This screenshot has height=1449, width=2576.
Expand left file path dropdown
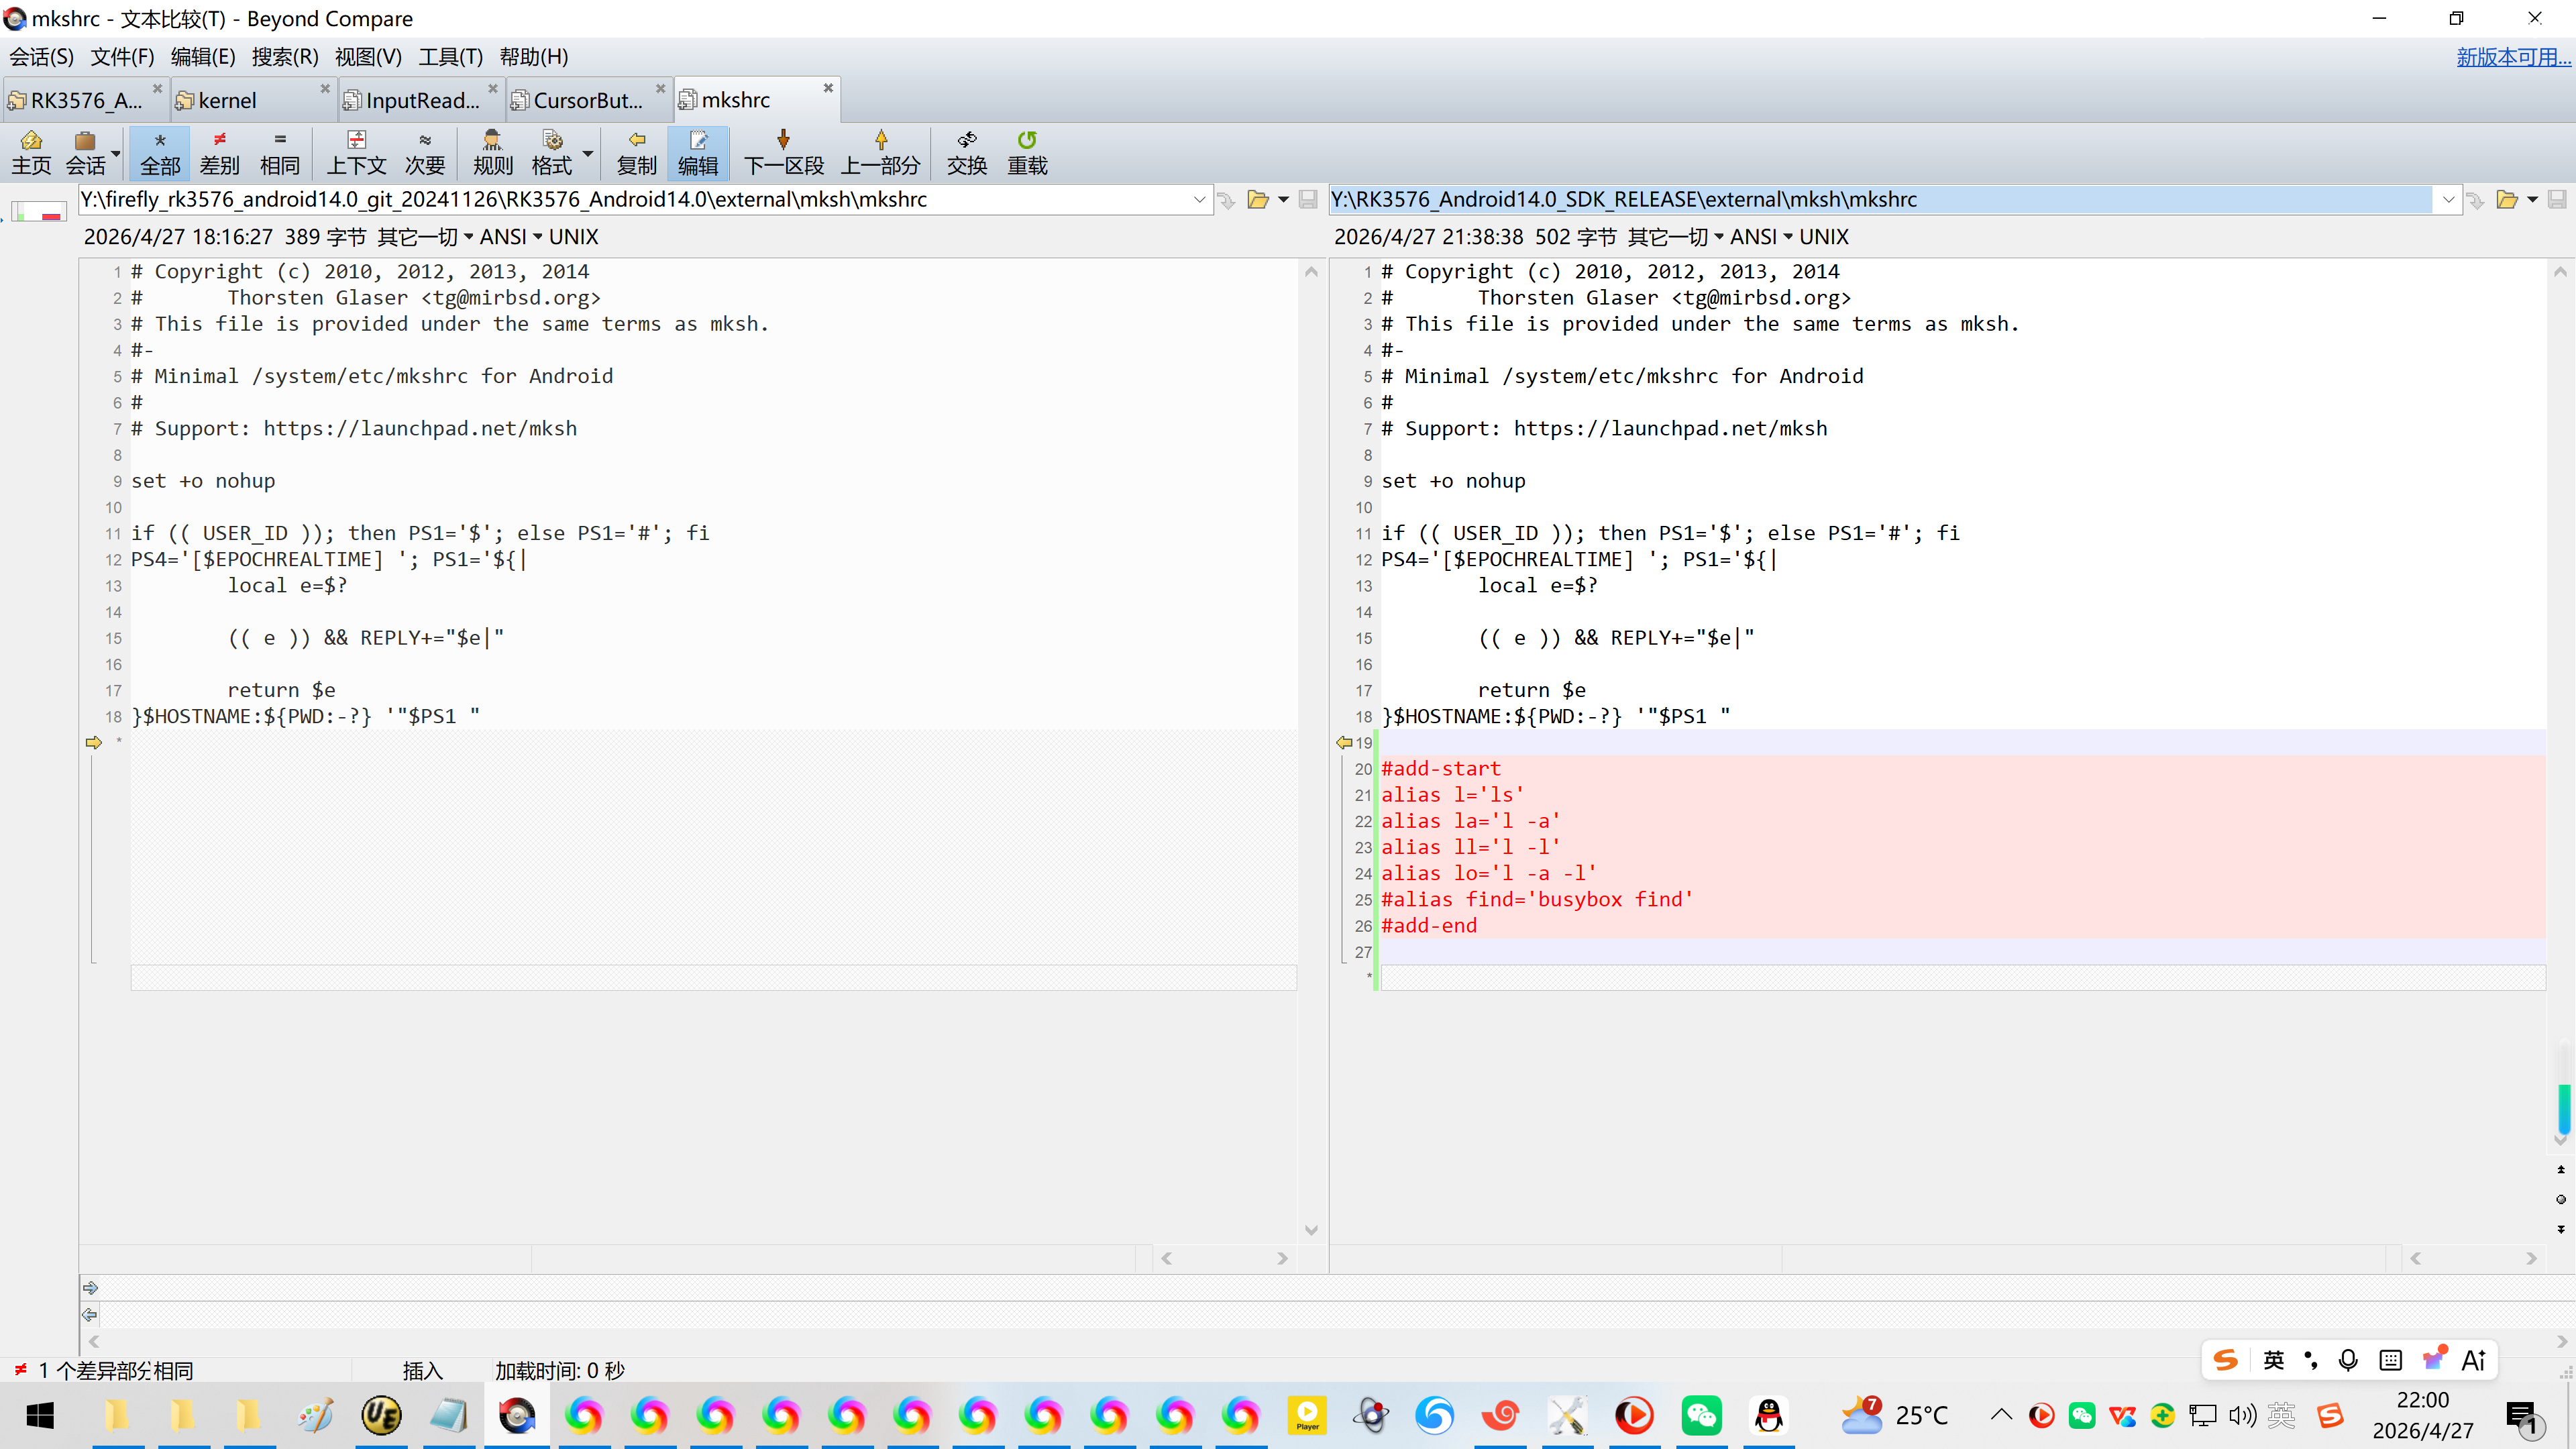click(1199, 200)
